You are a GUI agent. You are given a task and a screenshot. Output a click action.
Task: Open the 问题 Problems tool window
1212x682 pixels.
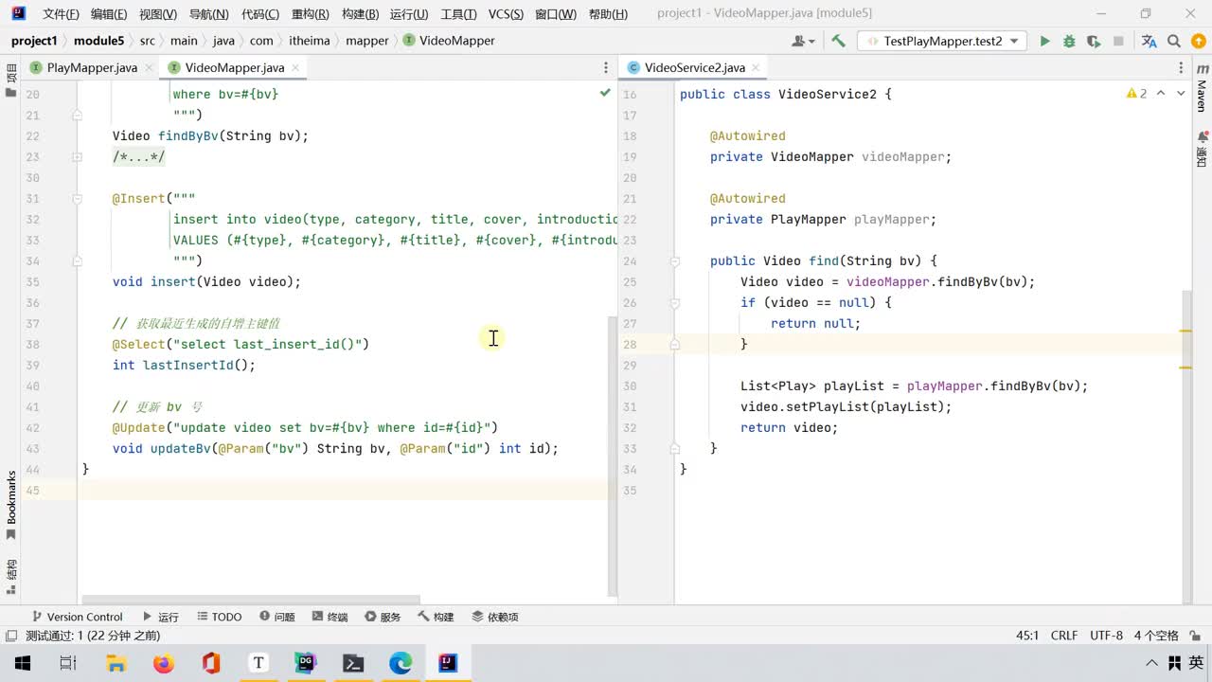coord(277,617)
